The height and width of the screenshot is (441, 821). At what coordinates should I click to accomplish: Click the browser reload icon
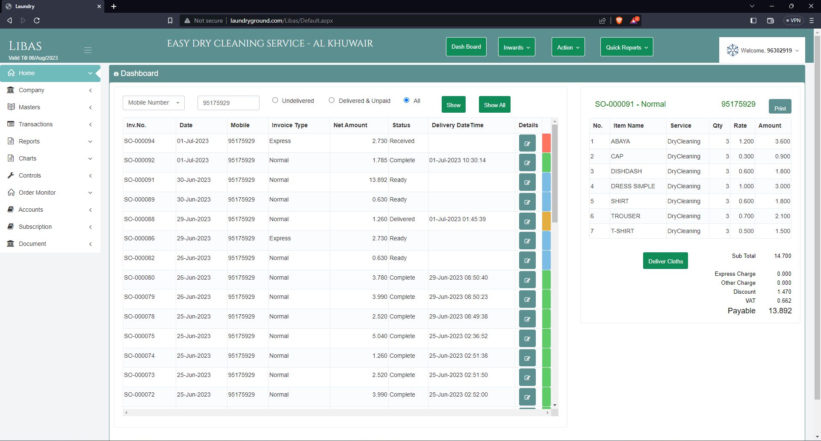(37, 20)
